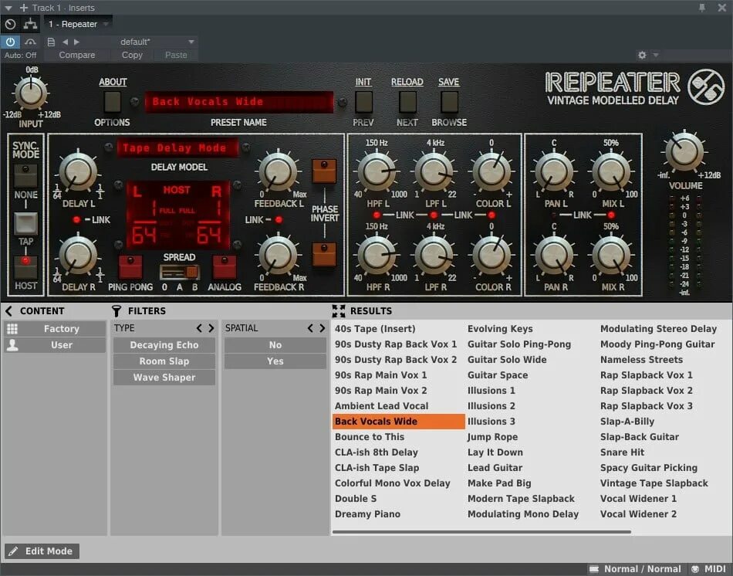Click the filter funnel icon
The height and width of the screenshot is (576, 733).
point(117,310)
